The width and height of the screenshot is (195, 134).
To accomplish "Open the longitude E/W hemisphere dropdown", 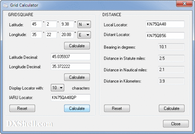I will [x=84, y=35].
